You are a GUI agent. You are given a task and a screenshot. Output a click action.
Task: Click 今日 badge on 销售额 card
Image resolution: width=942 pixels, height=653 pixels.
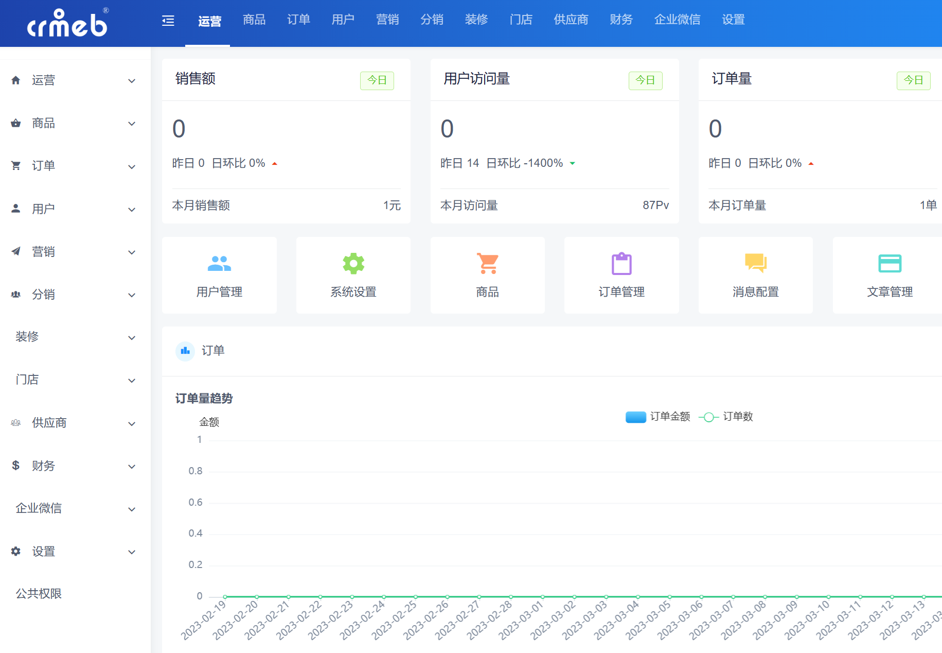click(x=377, y=80)
